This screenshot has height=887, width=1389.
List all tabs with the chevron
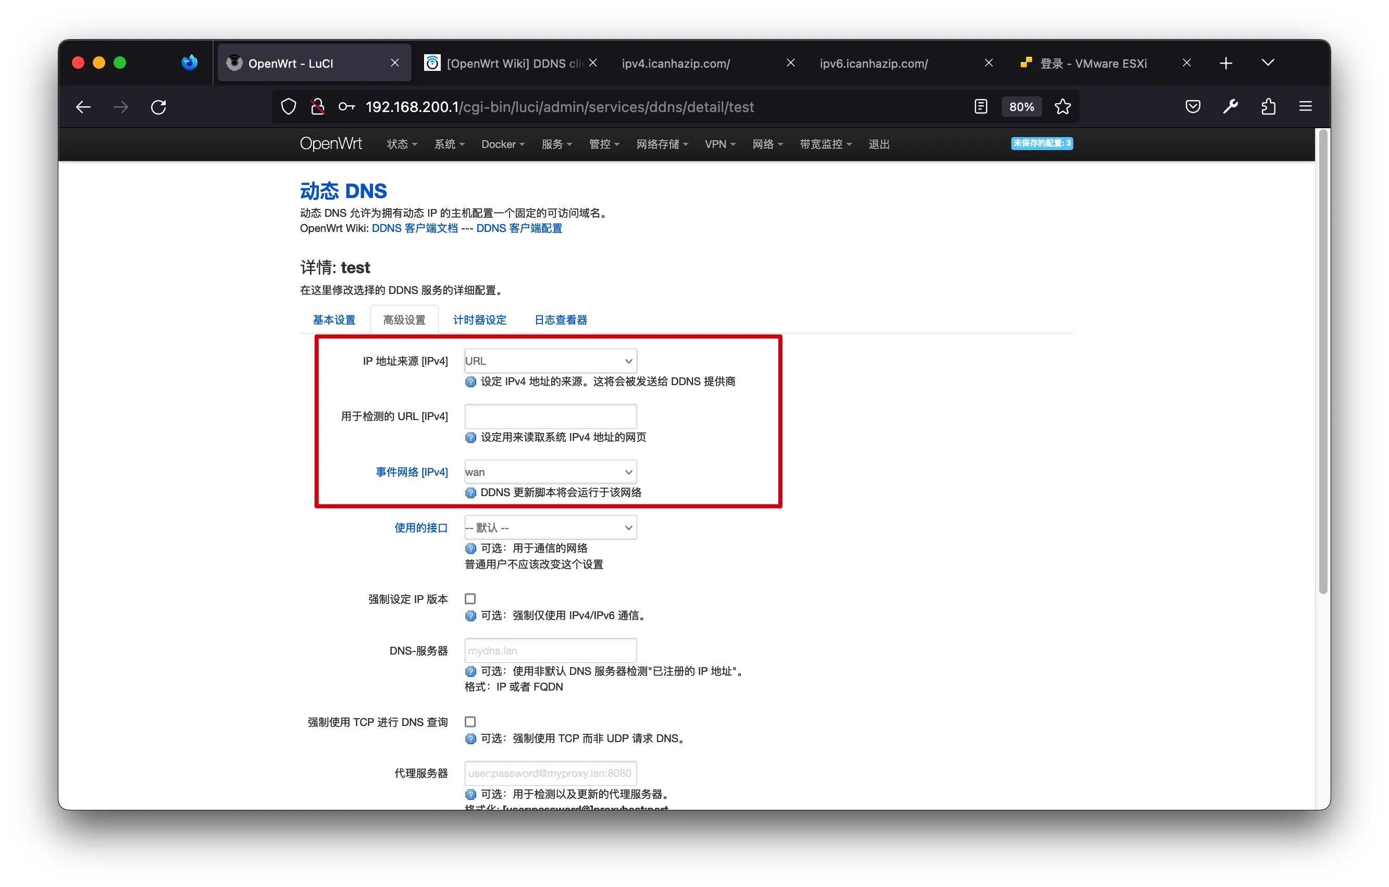click(1267, 63)
